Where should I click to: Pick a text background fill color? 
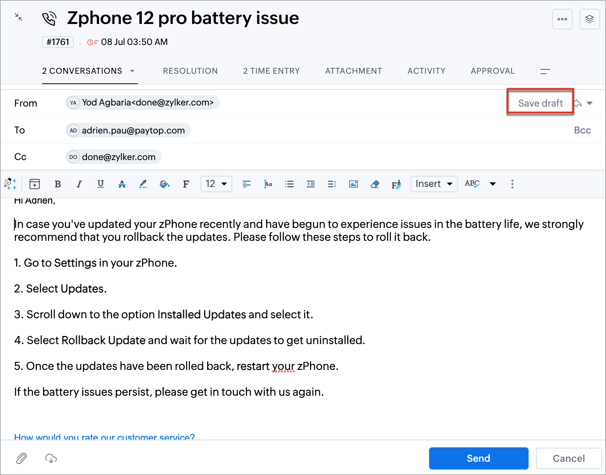(x=164, y=184)
